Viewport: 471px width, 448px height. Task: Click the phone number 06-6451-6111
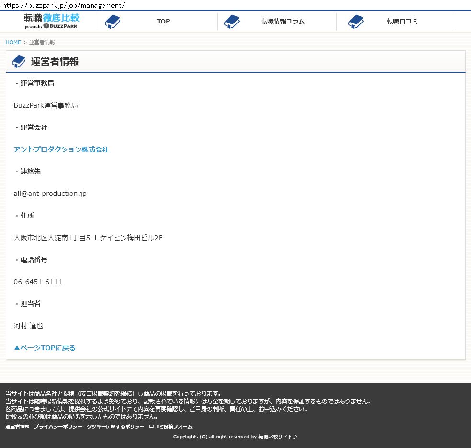coord(38,282)
